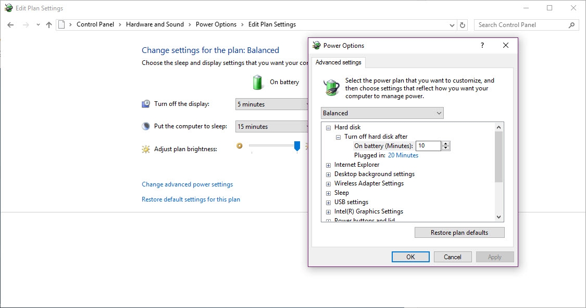586x308 pixels.
Task: Click the Plugged in 20 Minutes value
Action: [403, 155]
